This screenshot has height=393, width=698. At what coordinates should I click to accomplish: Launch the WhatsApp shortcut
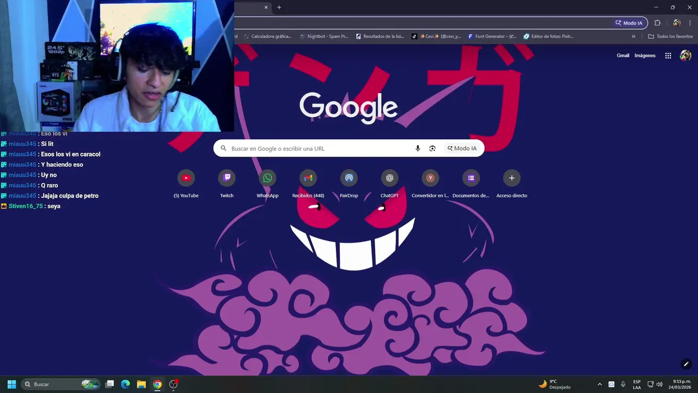(267, 178)
